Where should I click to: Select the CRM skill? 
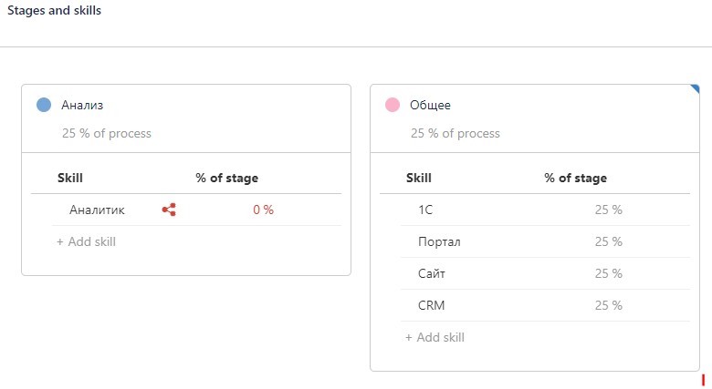pos(431,305)
